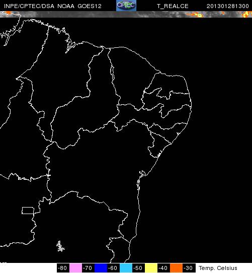252x273 pixels.
Task: Click the orange cloud patch in top-left strip
Action: pos(8,13)
